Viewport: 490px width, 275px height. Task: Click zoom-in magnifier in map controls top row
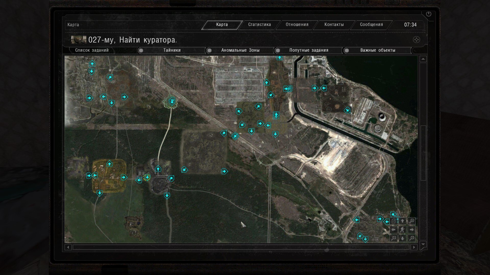[411, 221]
